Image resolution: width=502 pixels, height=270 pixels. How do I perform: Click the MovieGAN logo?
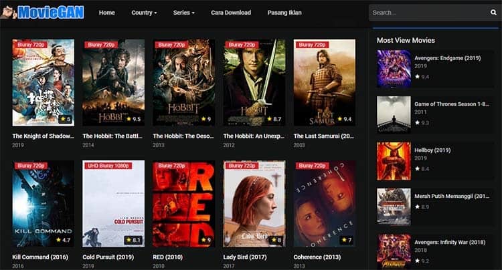(x=43, y=13)
